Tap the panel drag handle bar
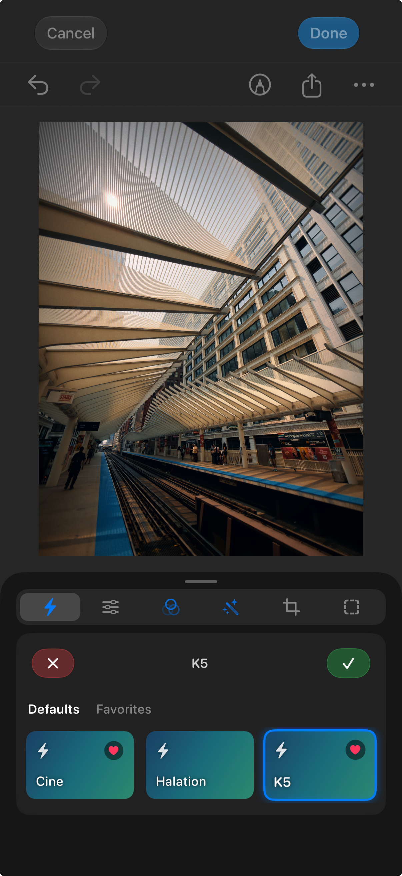 pyautogui.click(x=201, y=582)
